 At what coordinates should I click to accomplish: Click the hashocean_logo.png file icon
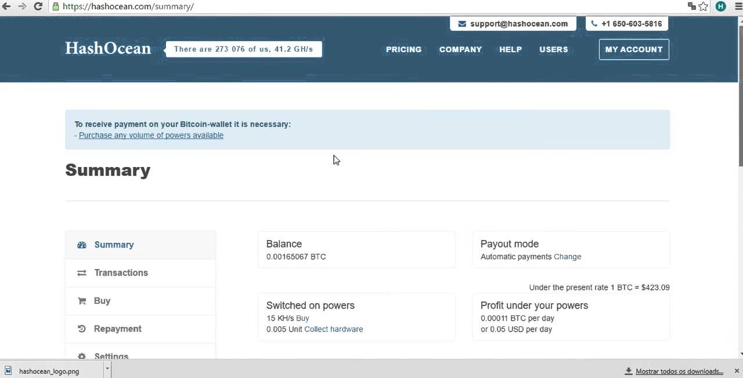point(8,371)
